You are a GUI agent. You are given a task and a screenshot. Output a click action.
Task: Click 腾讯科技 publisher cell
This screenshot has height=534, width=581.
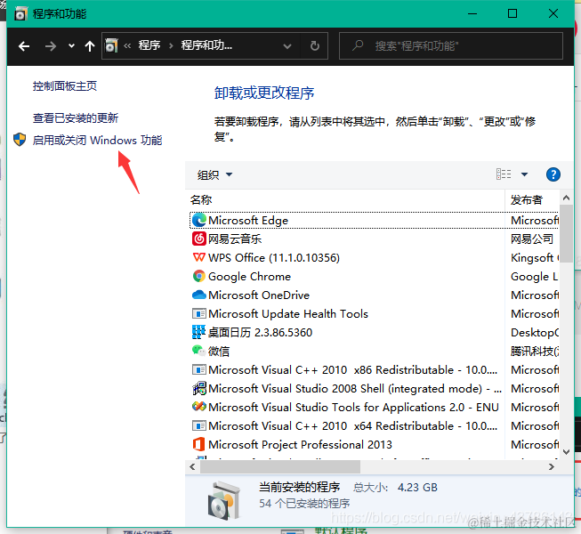(x=535, y=352)
